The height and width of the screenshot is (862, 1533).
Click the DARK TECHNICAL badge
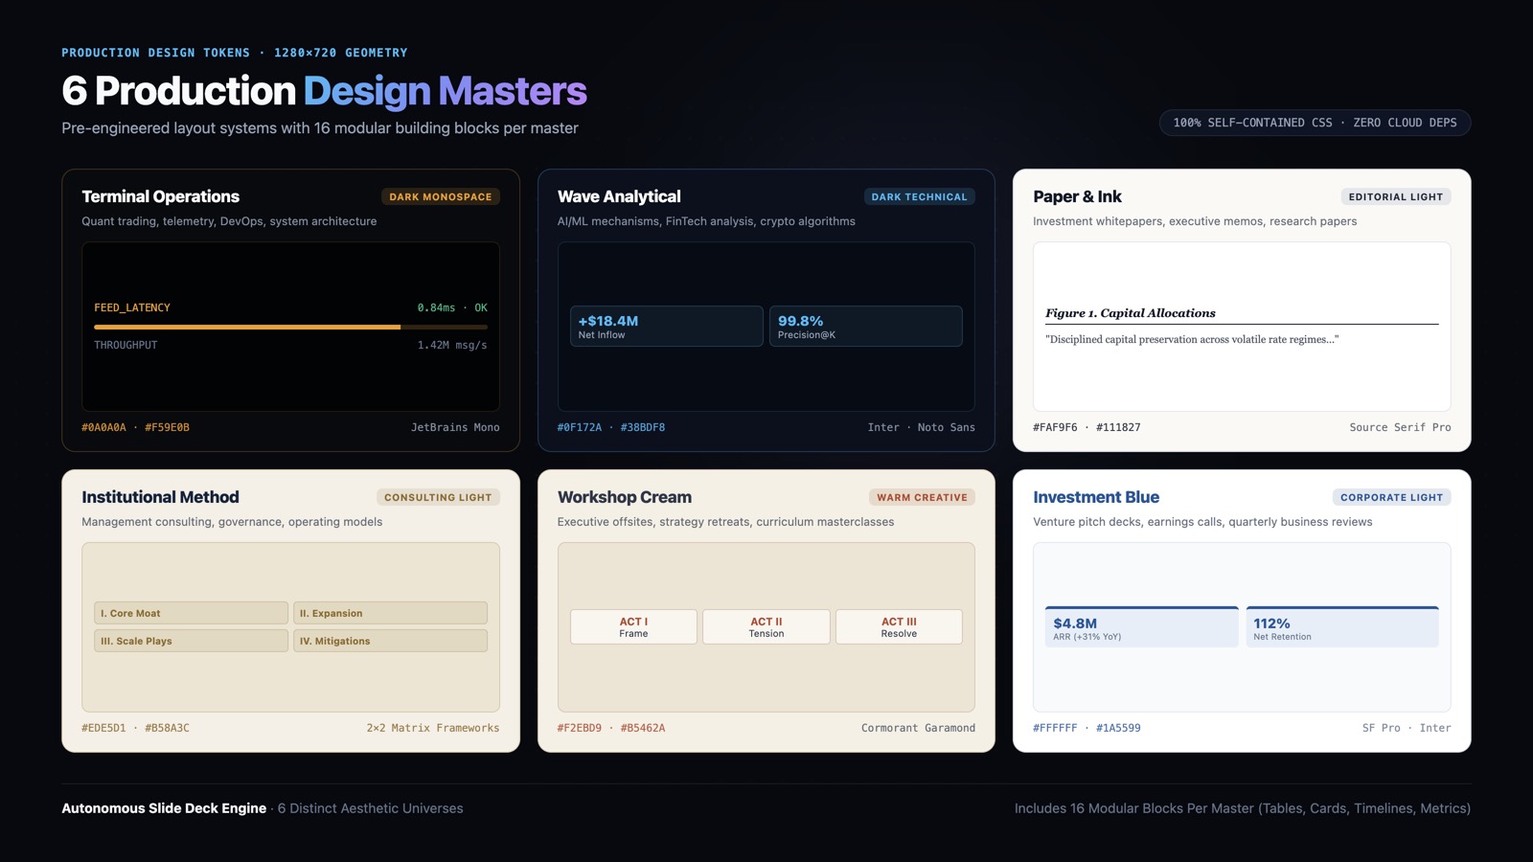(x=919, y=196)
